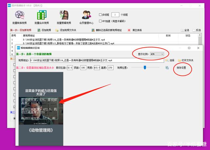Maximize the 智能编辑裁切区域 dialog
Screen dimensions: 210x150
click(189, 48)
